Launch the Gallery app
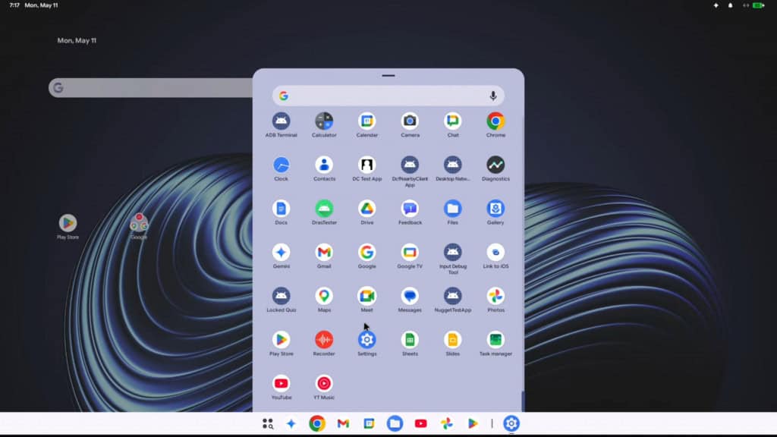777x437 pixels. [495, 209]
